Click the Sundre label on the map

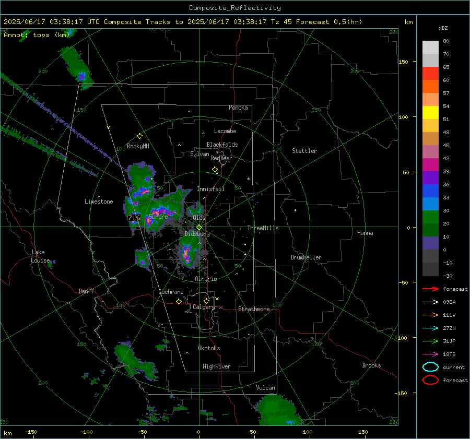158,216
